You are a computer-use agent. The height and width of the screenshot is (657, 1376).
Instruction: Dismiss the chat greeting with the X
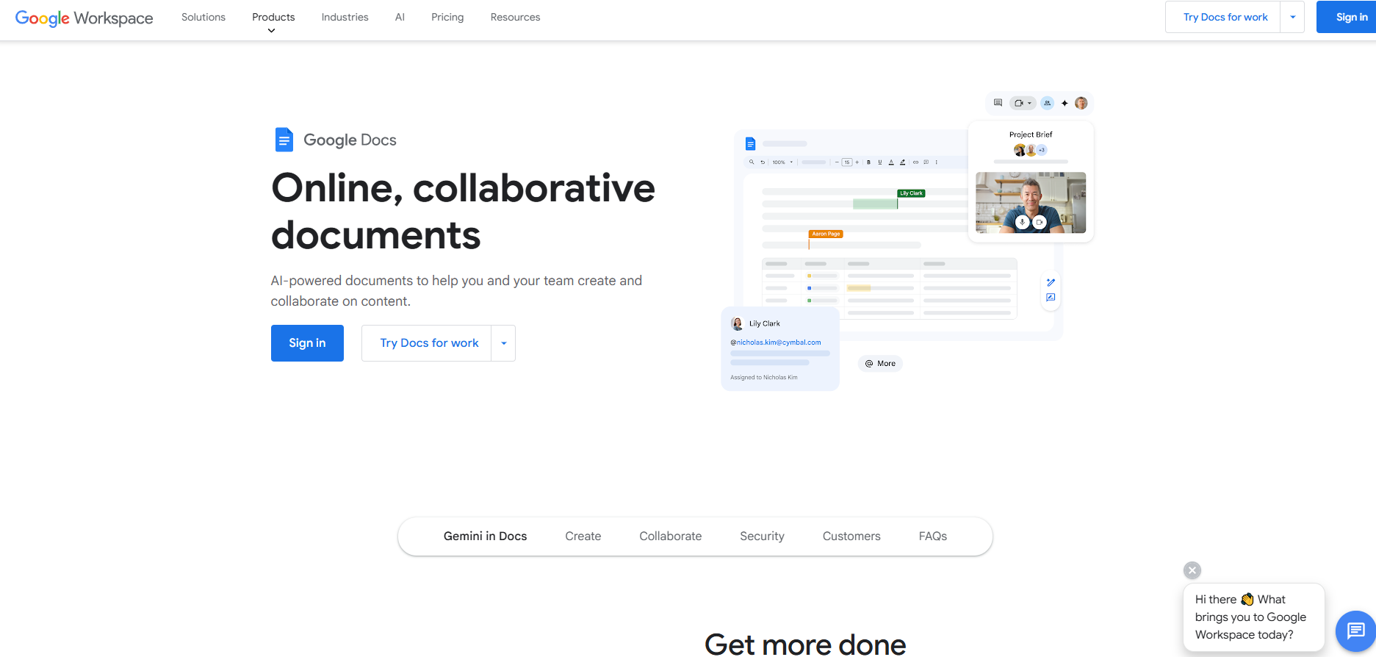click(1192, 570)
